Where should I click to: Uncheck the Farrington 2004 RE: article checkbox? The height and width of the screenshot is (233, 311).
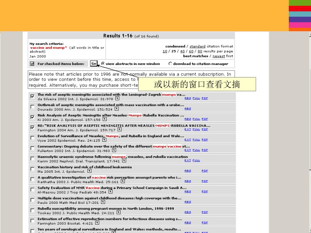32,127
